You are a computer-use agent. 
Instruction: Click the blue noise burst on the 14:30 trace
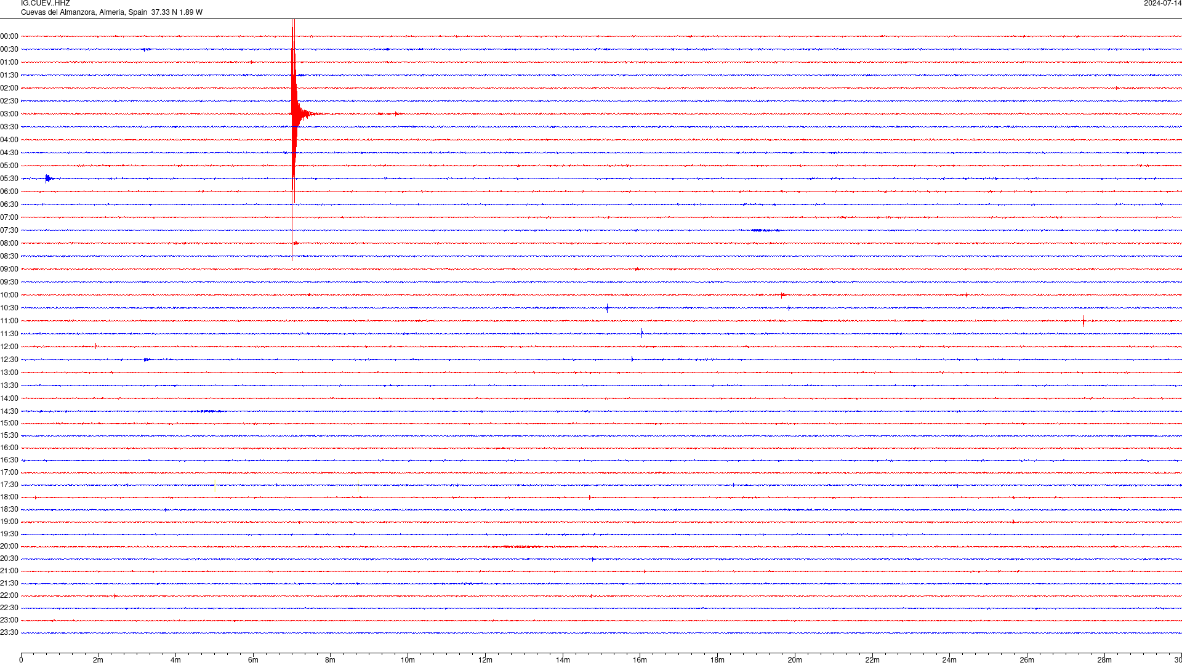(211, 411)
